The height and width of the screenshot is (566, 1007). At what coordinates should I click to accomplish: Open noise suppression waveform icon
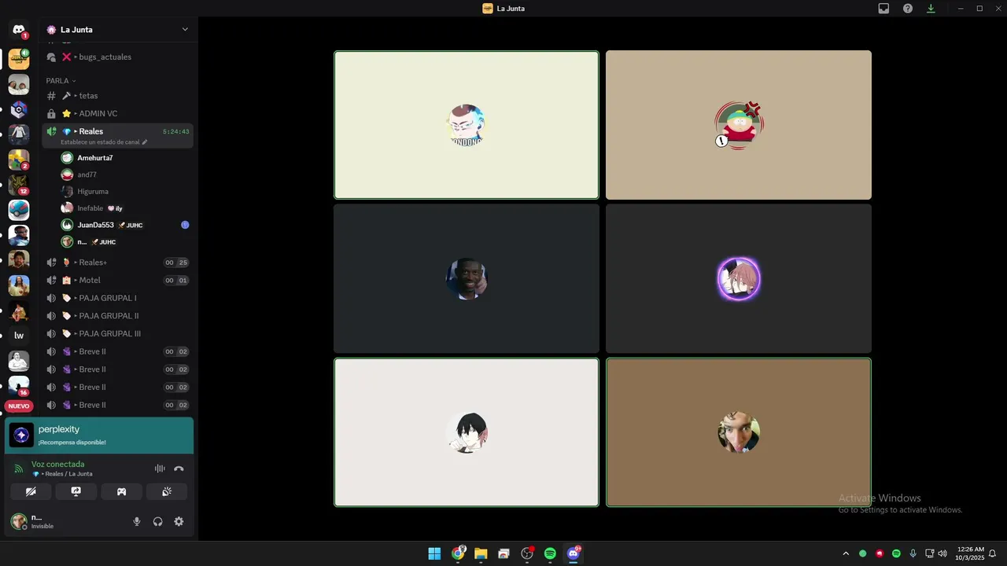(160, 469)
